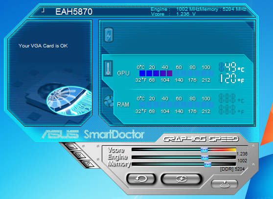Click the 1002 value beside Engine slider
The width and height of the screenshot is (273, 199).
point(242,160)
